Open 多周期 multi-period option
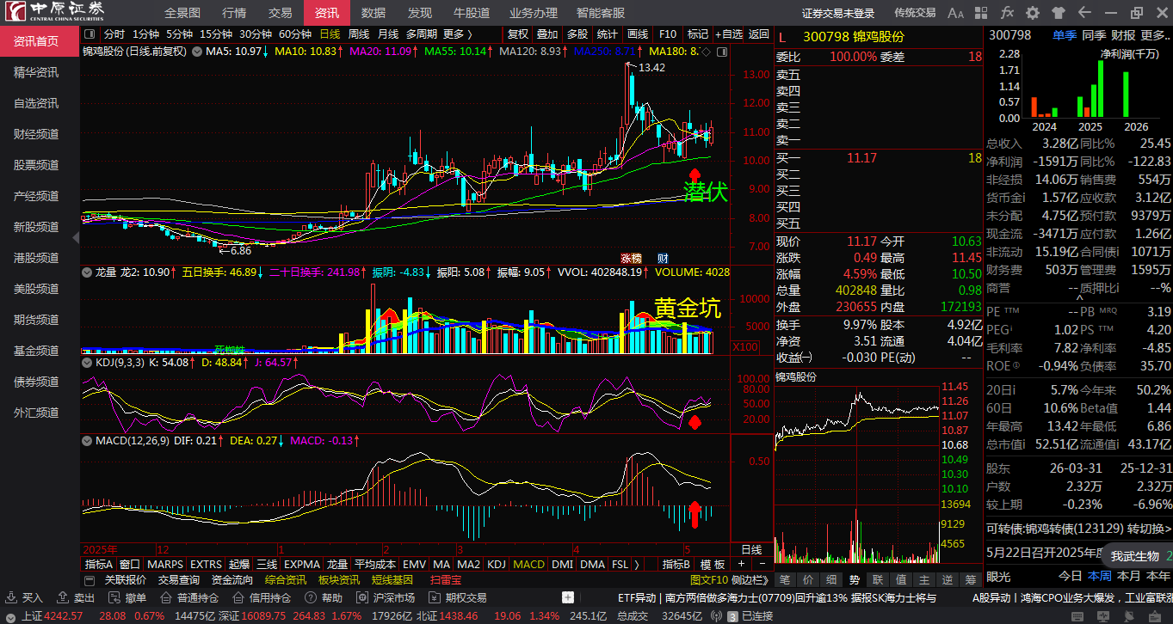The image size is (1173, 624). [x=422, y=34]
